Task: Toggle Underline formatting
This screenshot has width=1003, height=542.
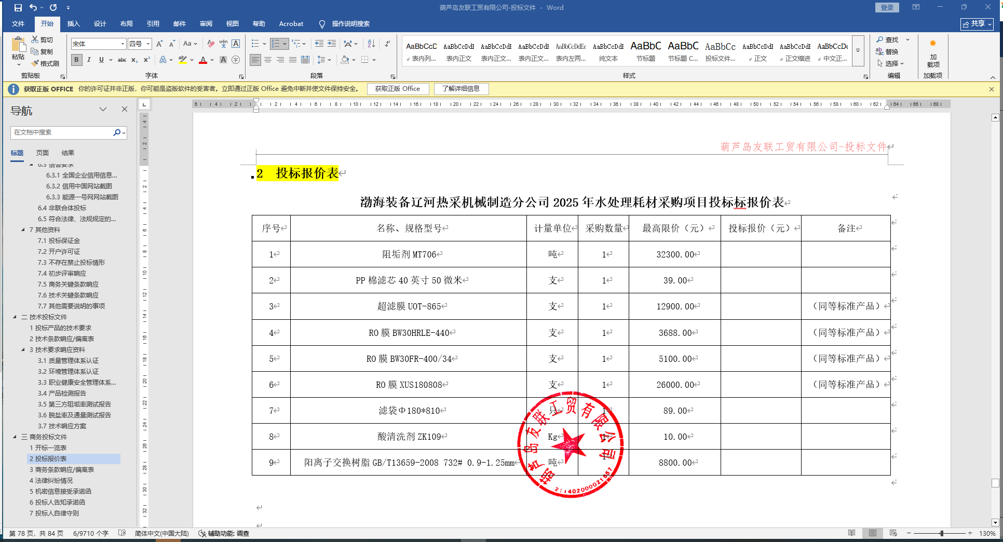Action: [x=101, y=60]
